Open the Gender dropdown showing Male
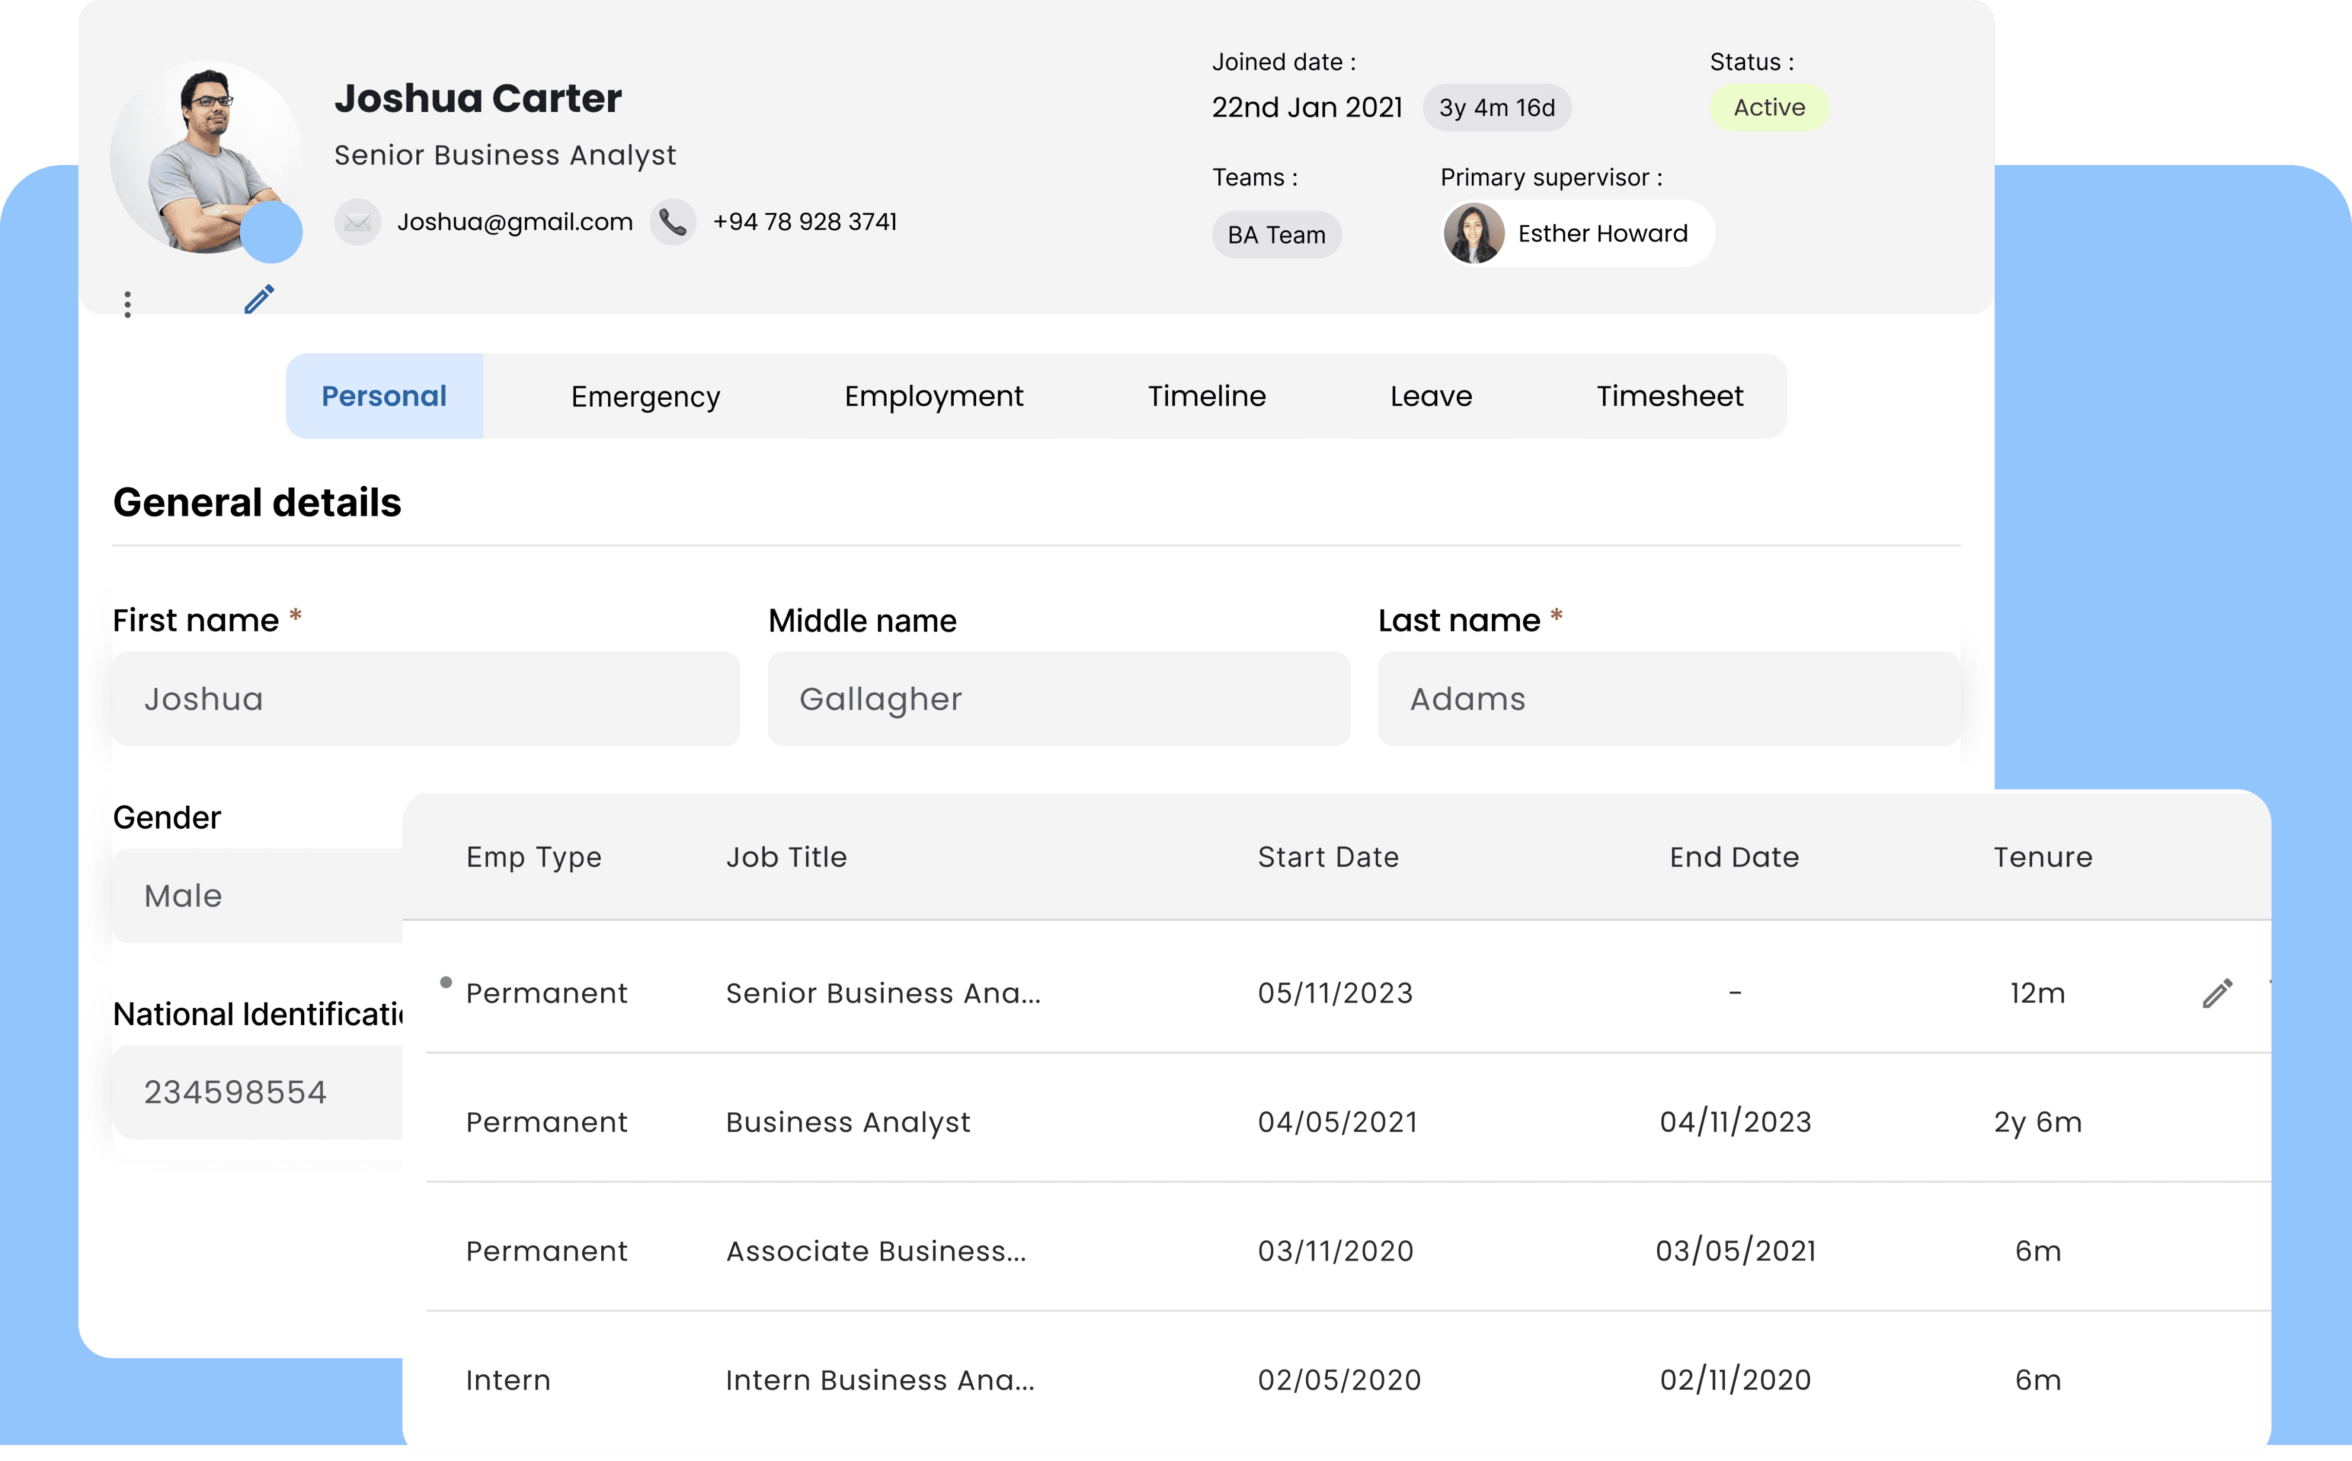Screen dimensions: 2352x1461 pos(258,896)
